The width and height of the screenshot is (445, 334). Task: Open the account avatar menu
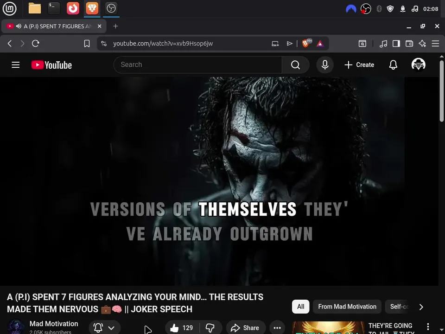point(418,64)
